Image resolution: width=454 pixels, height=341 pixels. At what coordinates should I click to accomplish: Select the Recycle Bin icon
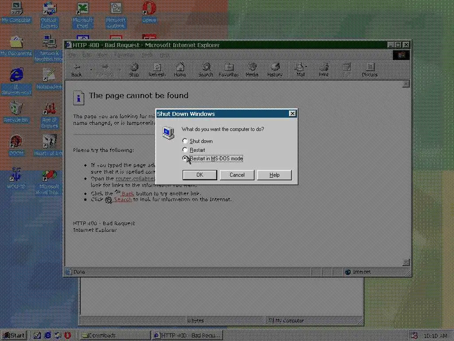click(x=16, y=112)
